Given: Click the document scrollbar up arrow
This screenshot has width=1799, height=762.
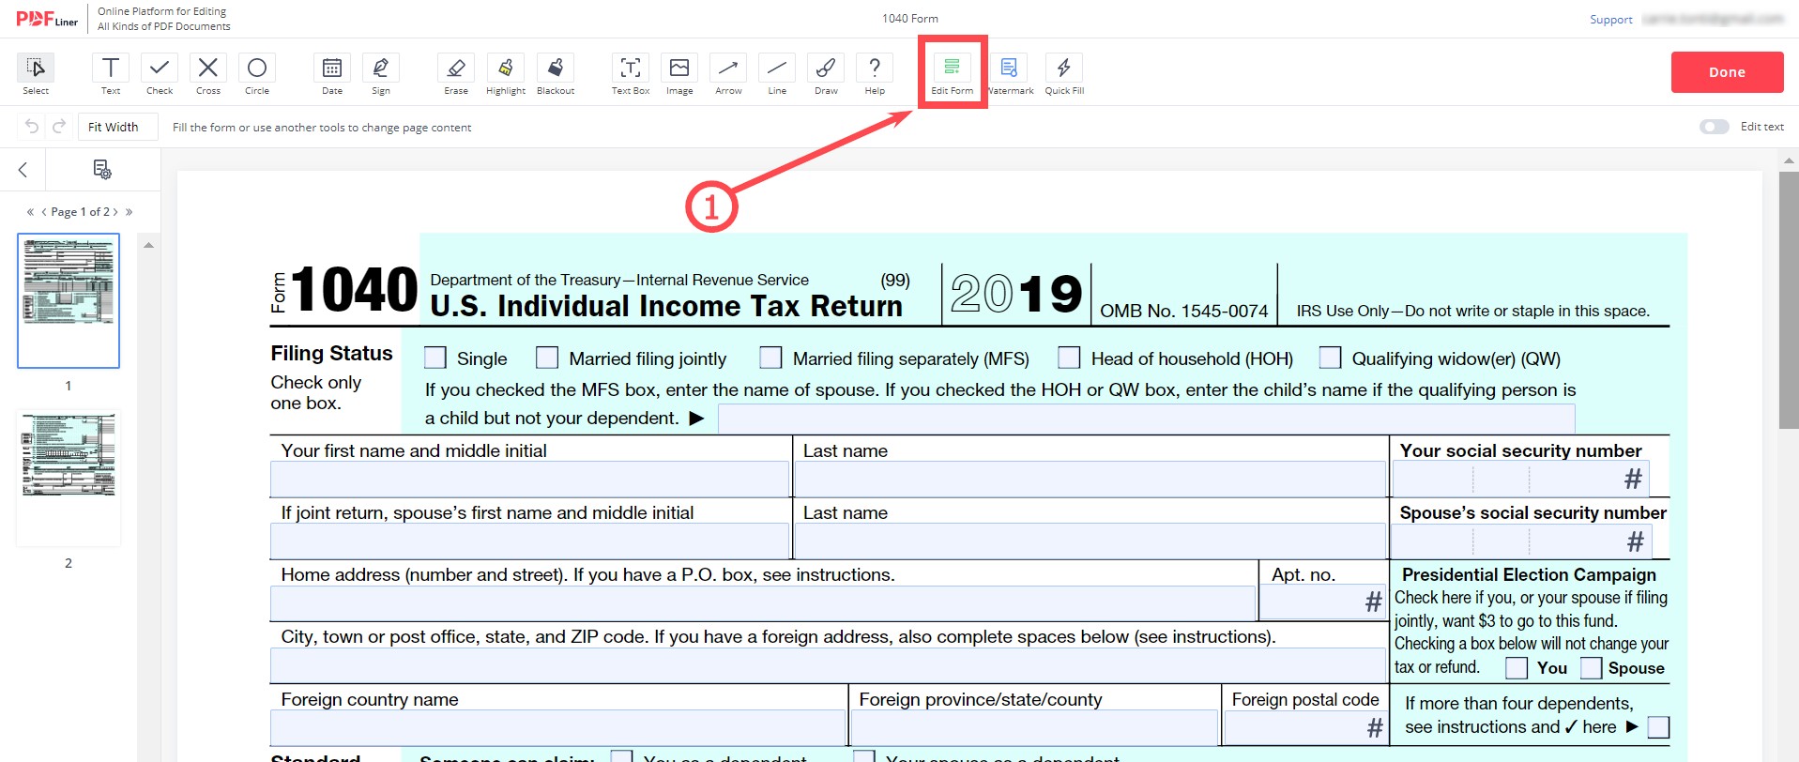Looking at the screenshot, I should pyautogui.click(x=1789, y=160).
